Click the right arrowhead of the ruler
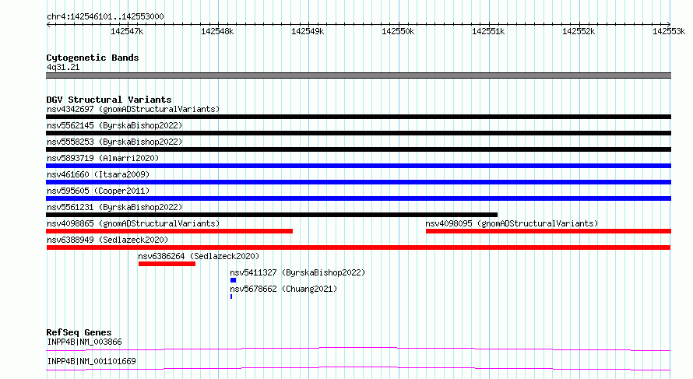This screenshot has height=379, width=693. click(x=669, y=24)
